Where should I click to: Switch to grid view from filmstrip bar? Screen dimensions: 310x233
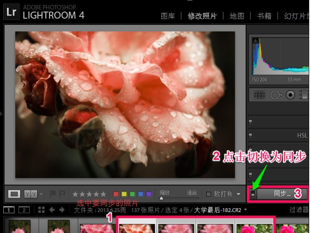(41, 210)
